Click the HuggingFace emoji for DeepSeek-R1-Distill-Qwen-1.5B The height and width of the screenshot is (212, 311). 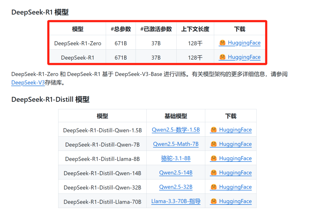point(214,130)
